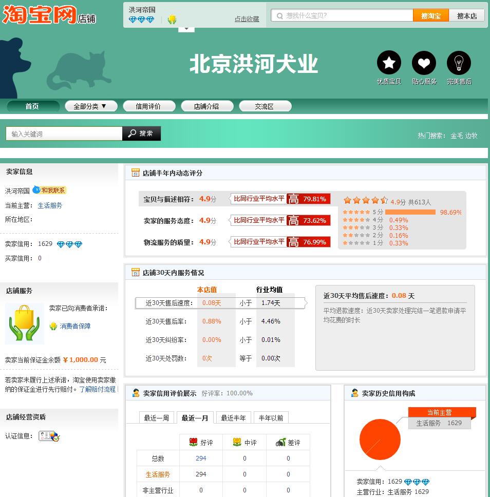This screenshot has height=497, width=490.
Task: Open the 交流区 navigation tab
Action: pyautogui.click(x=265, y=106)
